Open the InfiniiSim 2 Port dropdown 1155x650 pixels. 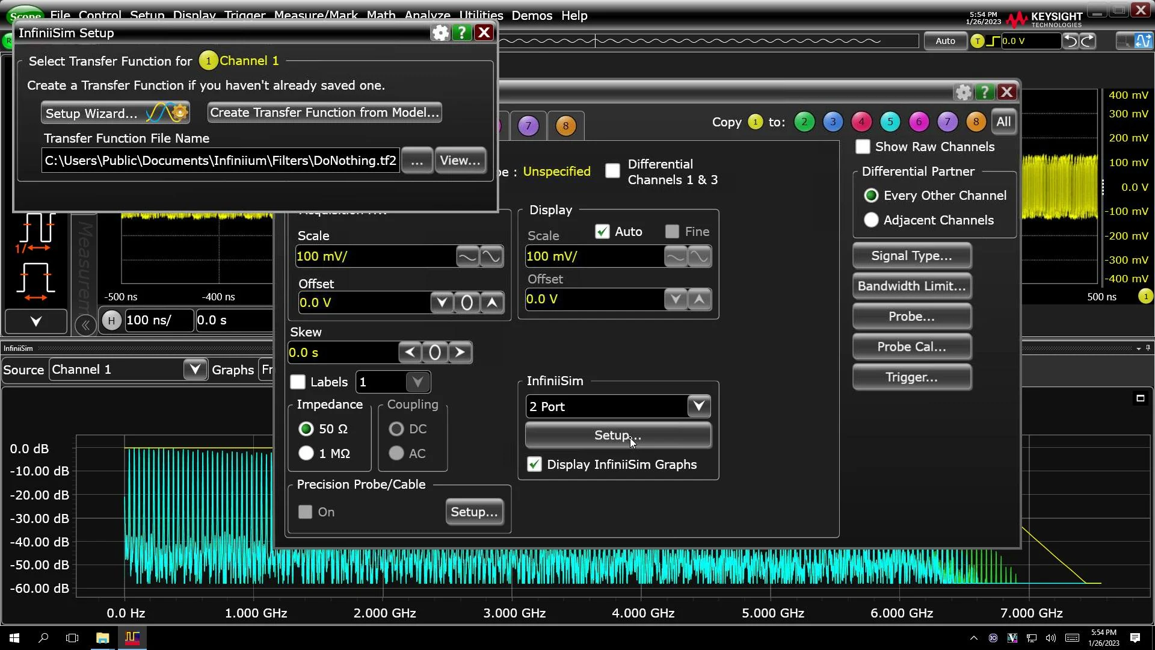(x=698, y=406)
